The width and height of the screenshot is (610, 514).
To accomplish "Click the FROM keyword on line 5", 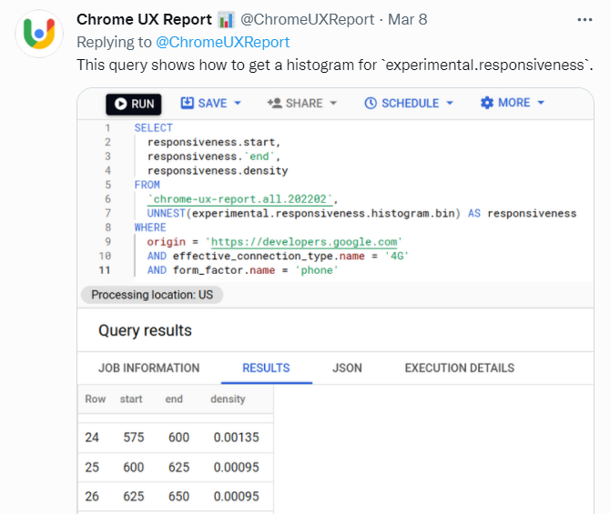I will click(x=147, y=185).
